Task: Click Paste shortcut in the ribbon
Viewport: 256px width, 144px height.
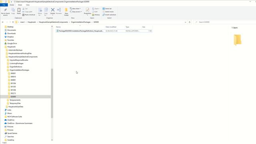Action: (29, 15)
